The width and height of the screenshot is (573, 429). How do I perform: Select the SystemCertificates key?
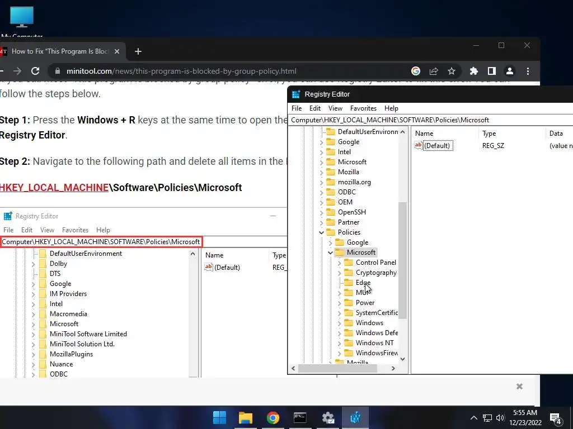[377, 313]
